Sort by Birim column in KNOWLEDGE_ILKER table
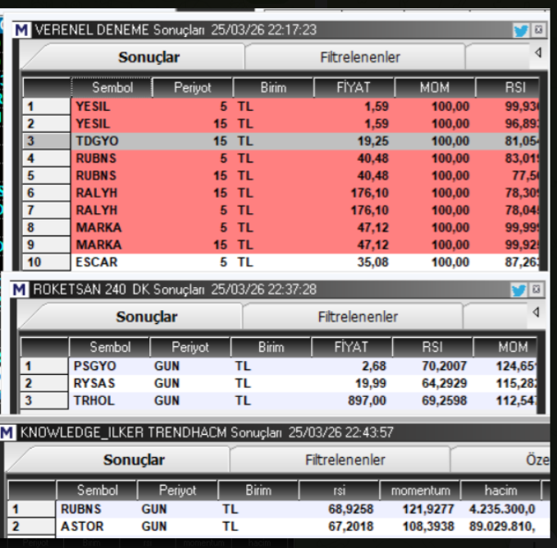Viewport: 557px width, 548px height. coord(258,491)
